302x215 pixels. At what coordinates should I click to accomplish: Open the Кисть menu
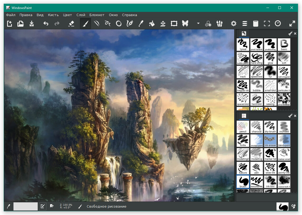click(x=53, y=15)
